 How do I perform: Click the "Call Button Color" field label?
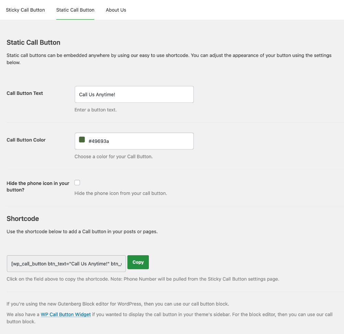pyautogui.click(x=26, y=140)
